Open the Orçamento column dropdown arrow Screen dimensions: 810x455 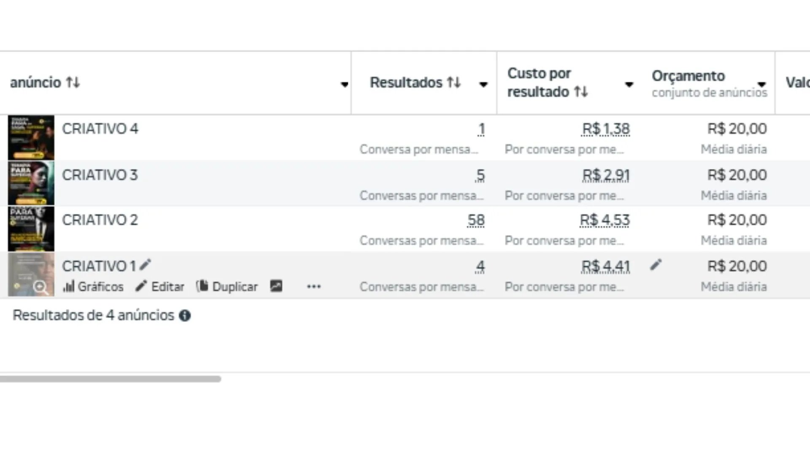[761, 84]
